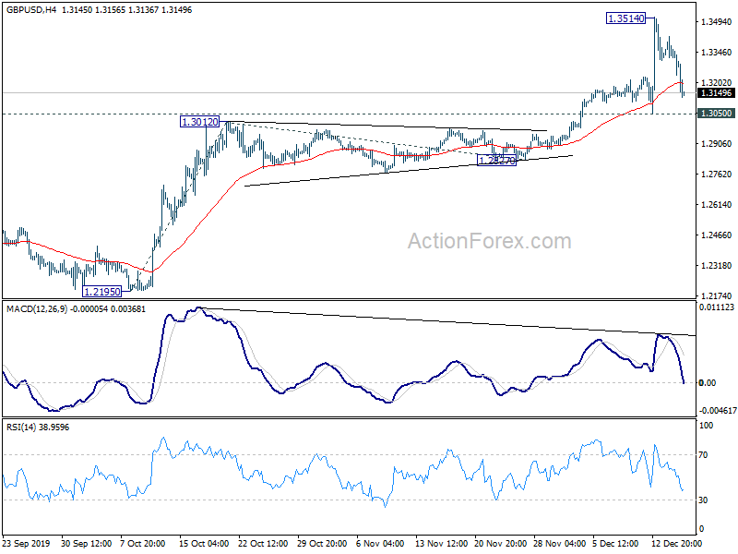Click the RSI(14) 38.9596 indicator label

pos(38,428)
